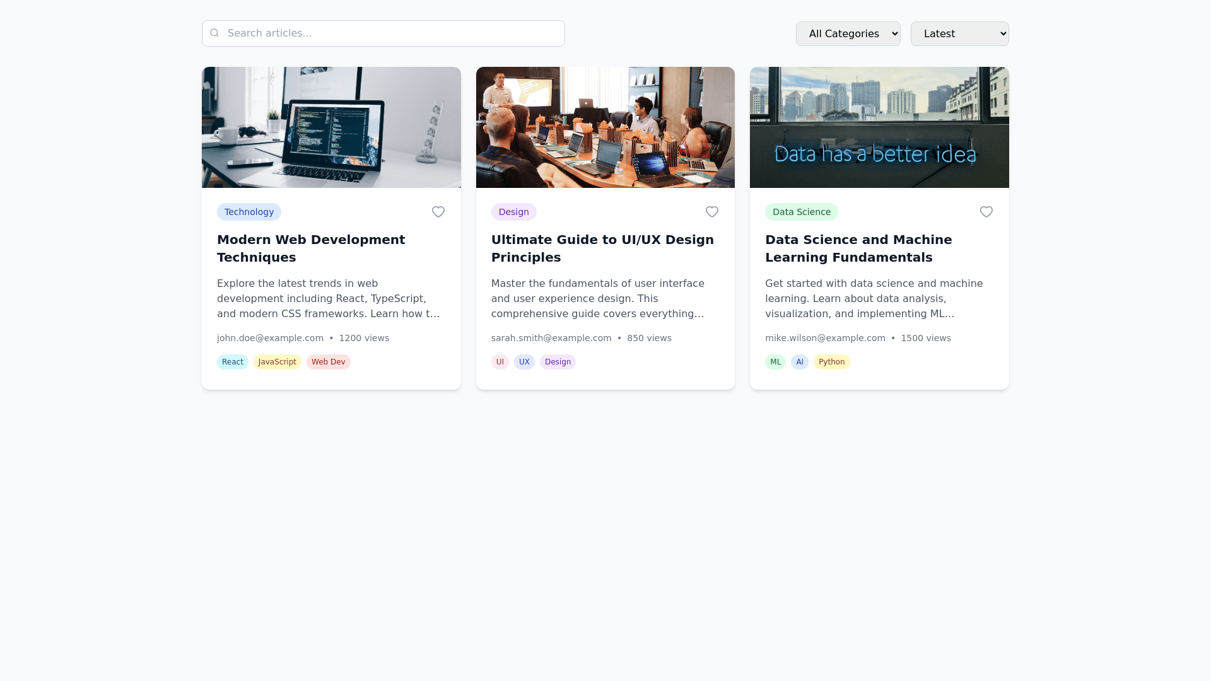Viewport: 1211px width, 681px height.
Task: Open Data Science and Machine Learning title
Action: [858, 248]
